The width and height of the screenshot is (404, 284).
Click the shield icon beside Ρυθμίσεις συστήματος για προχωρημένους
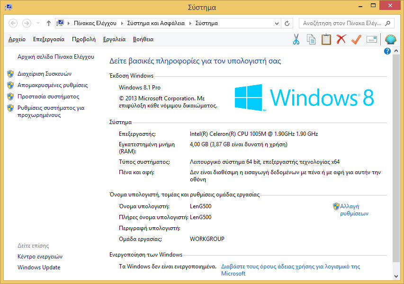10,108
